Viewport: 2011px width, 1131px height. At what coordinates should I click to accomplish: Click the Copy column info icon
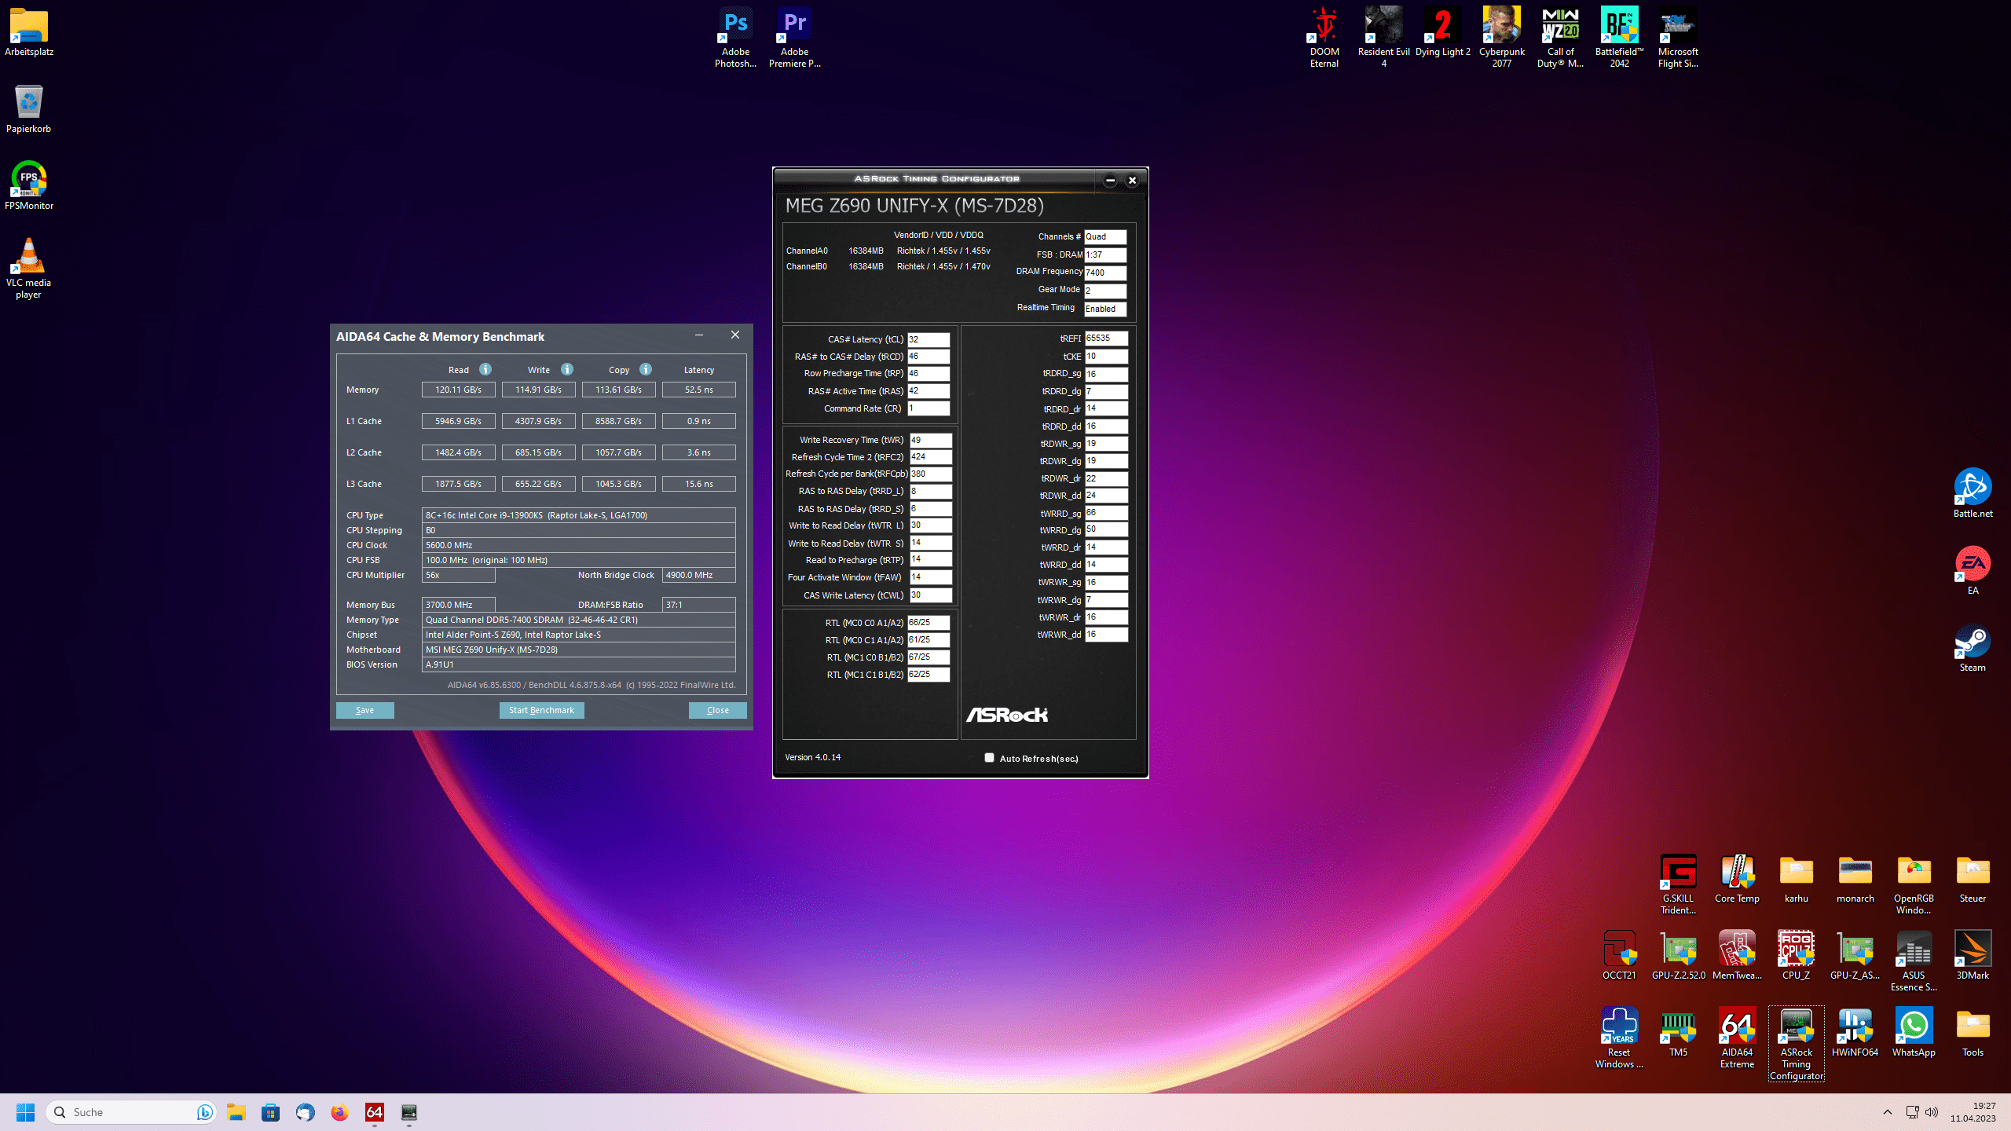tap(646, 369)
